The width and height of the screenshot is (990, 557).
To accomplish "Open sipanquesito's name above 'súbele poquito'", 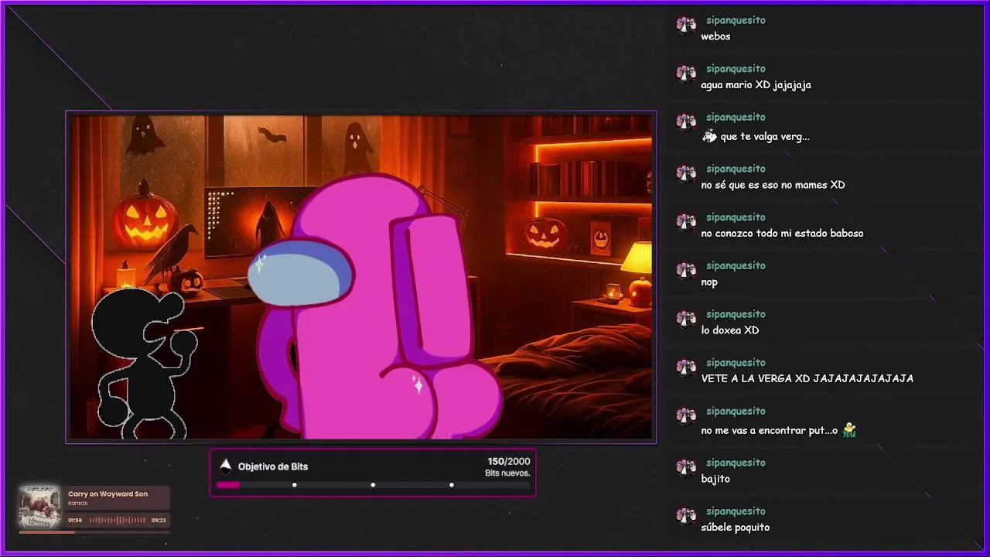I will 736,511.
